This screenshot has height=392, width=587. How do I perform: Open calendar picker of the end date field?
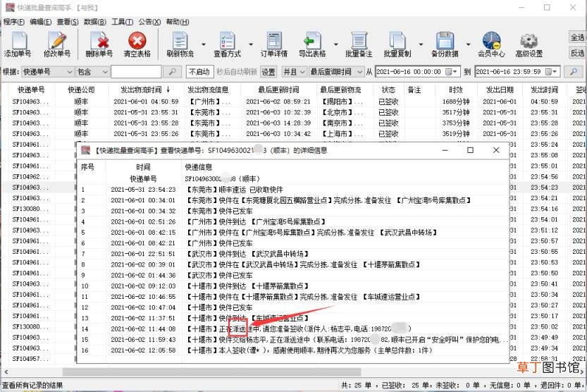tap(550, 71)
